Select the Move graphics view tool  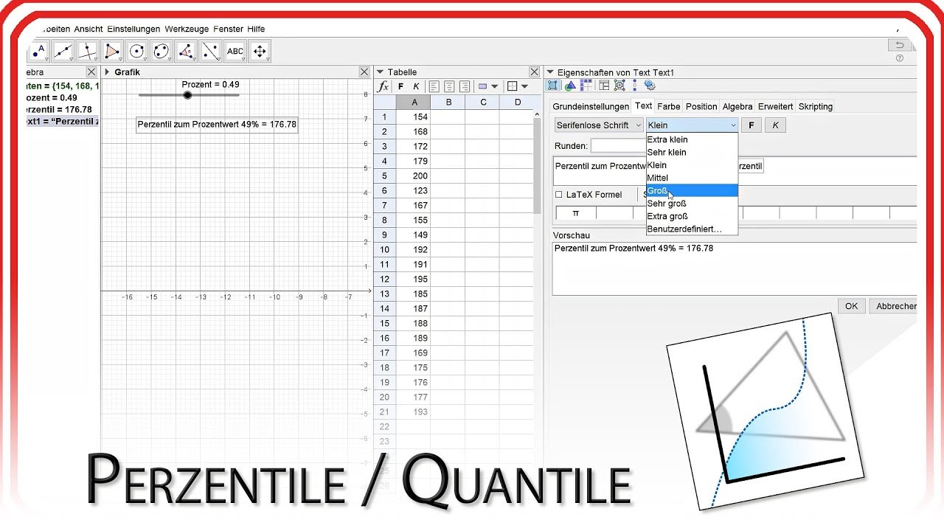click(x=260, y=52)
